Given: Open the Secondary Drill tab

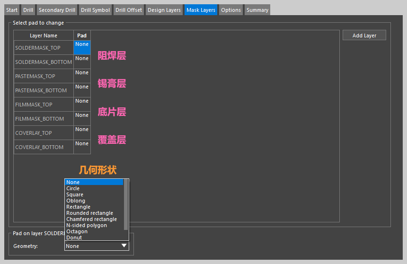Looking at the screenshot, I should point(56,10).
